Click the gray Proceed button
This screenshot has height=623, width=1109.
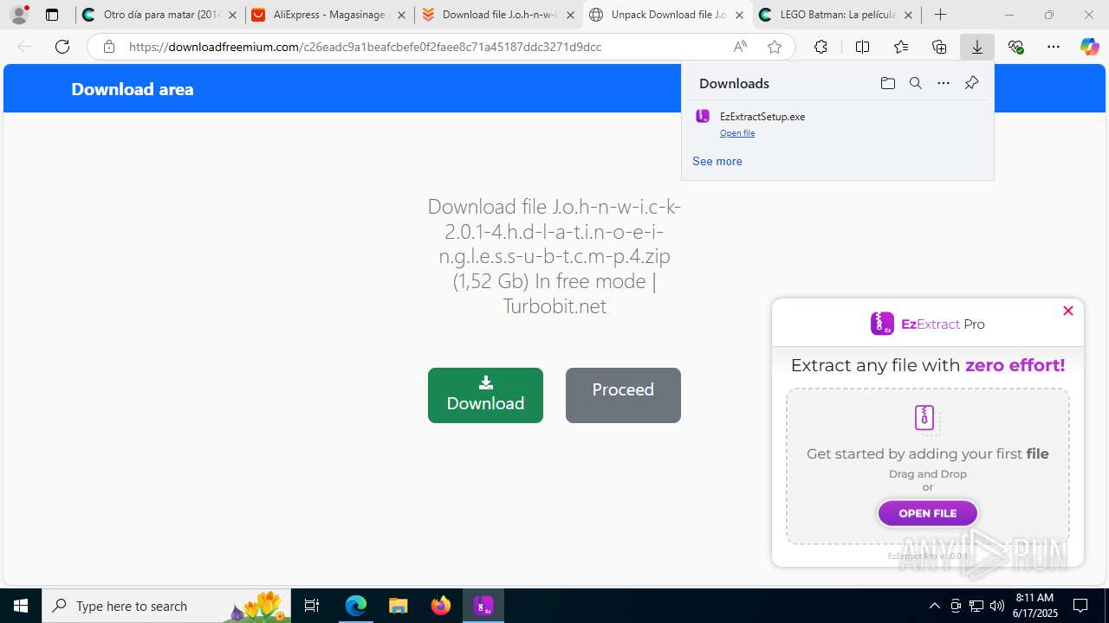tap(623, 395)
